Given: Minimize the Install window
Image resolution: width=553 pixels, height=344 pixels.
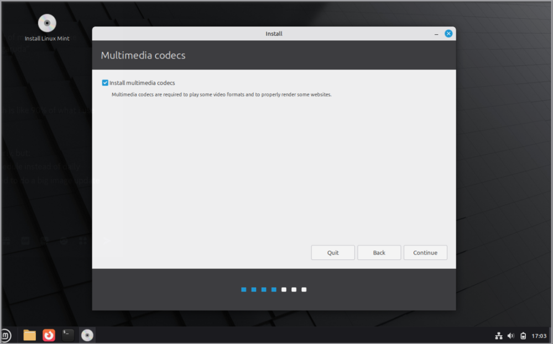Looking at the screenshot, I should 436,34.
